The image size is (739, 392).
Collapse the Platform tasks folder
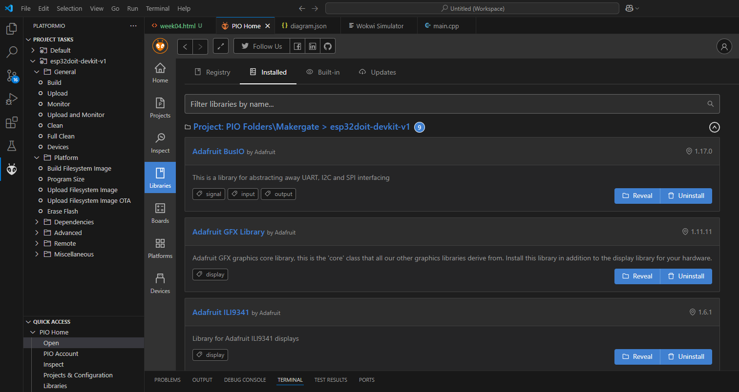pos(37,157)
